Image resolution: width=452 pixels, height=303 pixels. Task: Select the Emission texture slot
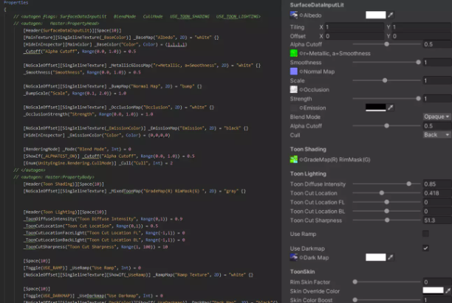tap(293, 108)
